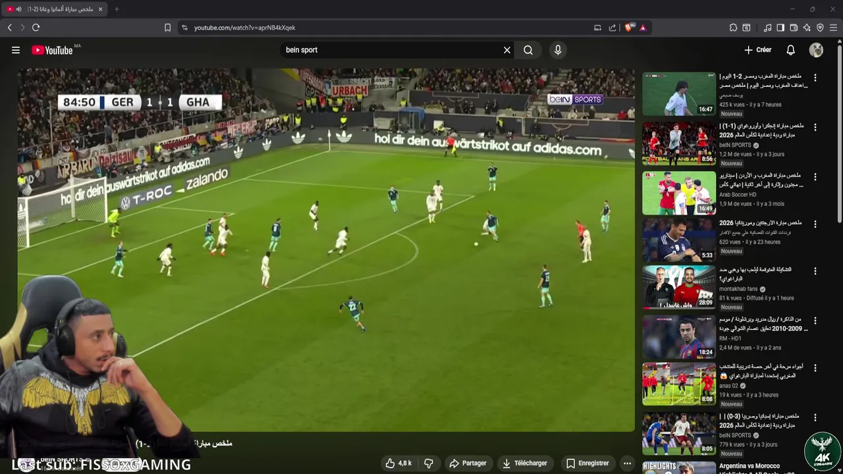The image size is (843, 474).
Task: Click the Télécharger download button
Action: [x=525, y=463]
